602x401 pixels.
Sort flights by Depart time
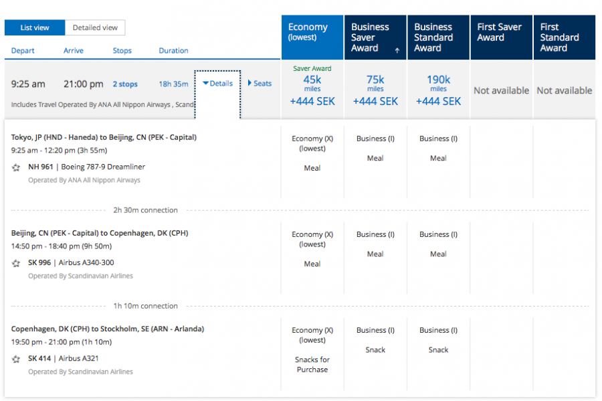pos(23,51)
